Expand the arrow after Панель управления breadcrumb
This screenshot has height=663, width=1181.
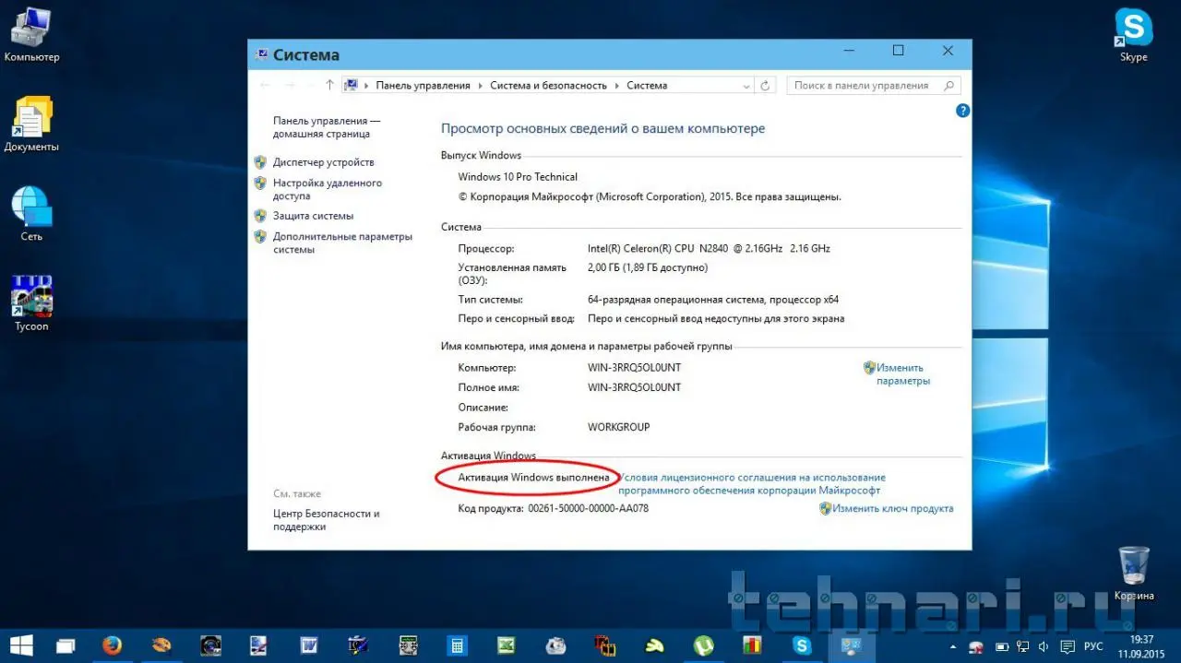[x=480, y=86]
